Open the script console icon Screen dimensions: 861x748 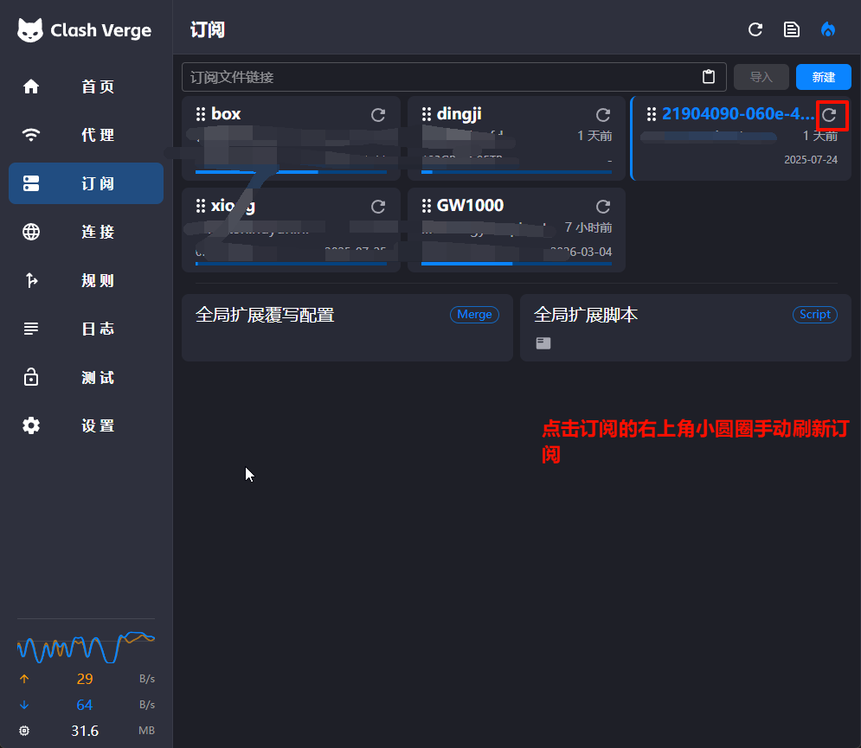coord(543,343)
